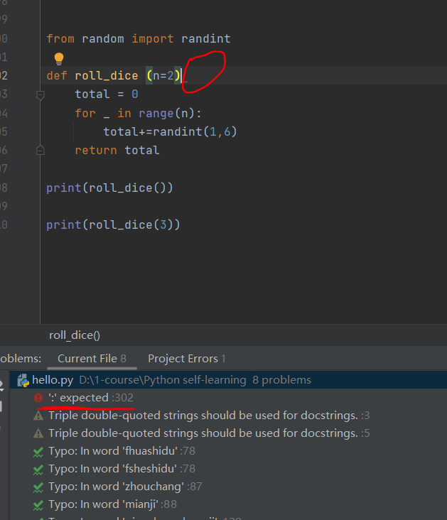Click the green typo checkmark icon for 'mianji'
The height and width of the screenshot is (520, 447).
pyautogui.click(x=38, y=505)
